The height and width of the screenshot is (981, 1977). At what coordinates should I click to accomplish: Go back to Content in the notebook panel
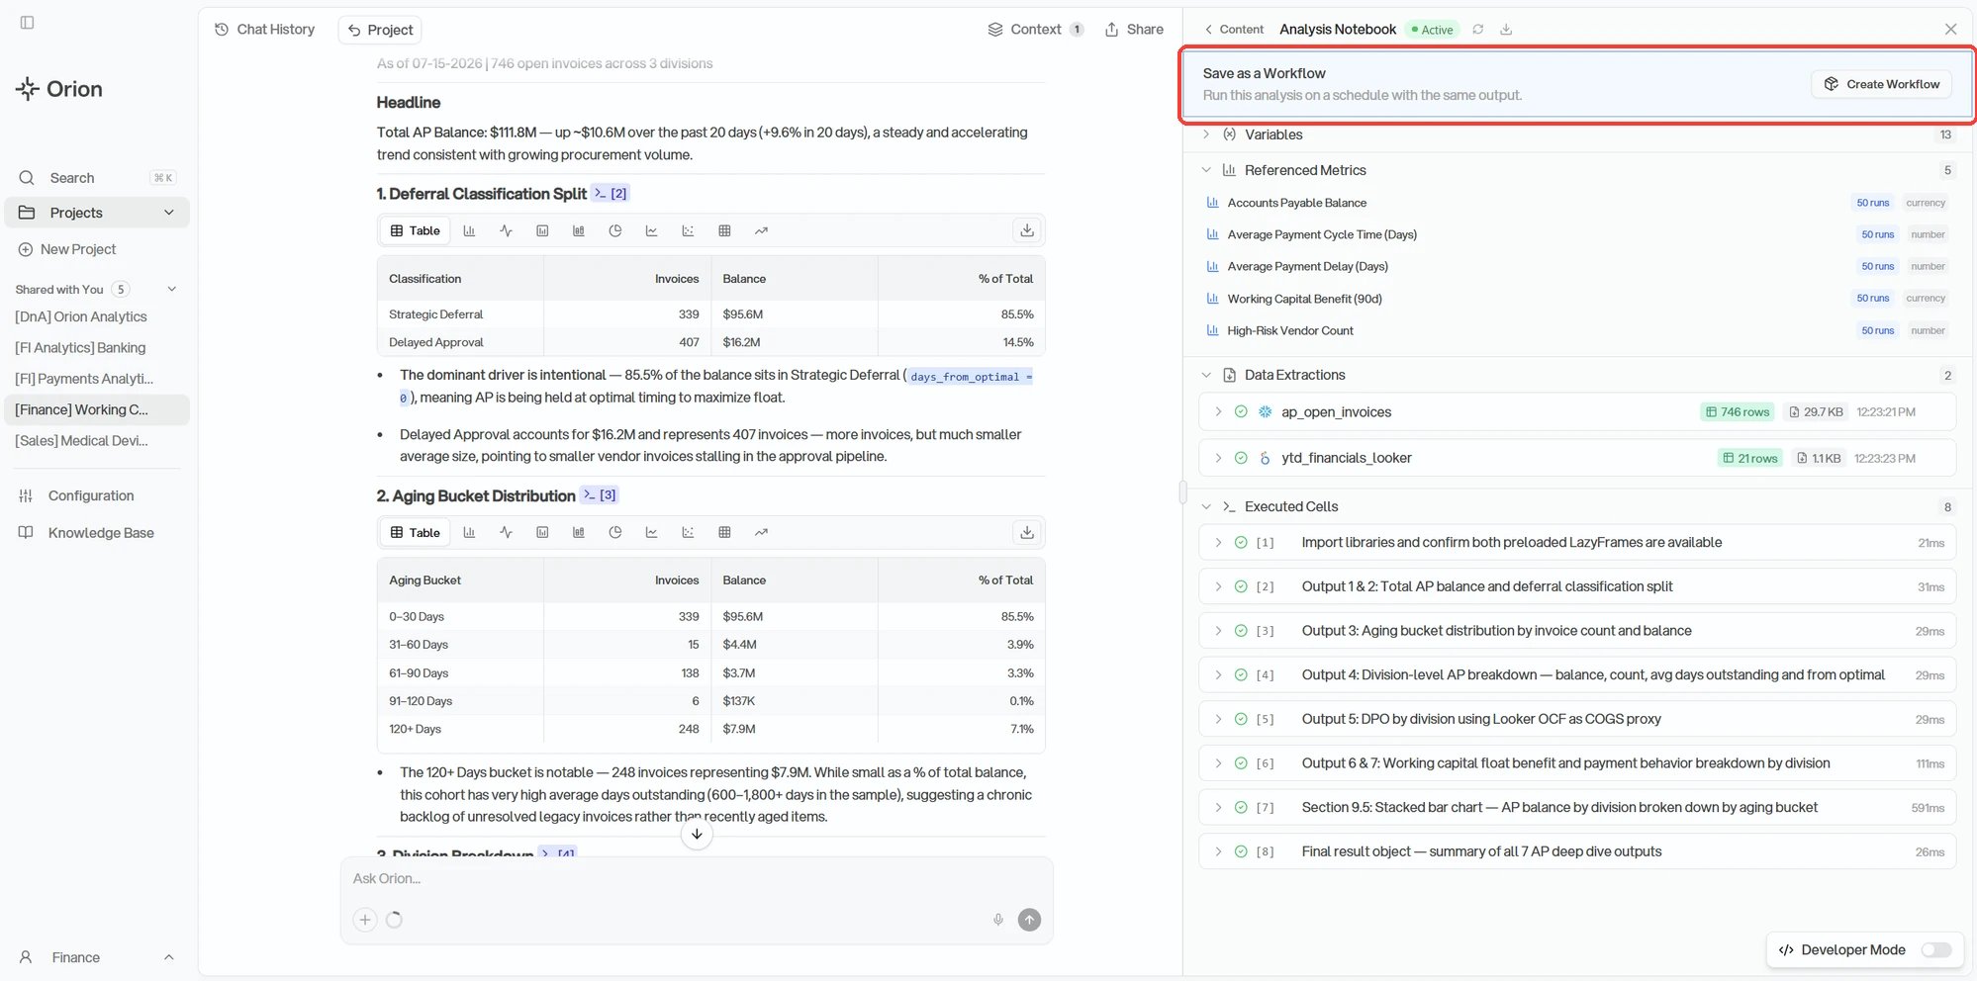[x=1234, y=30]
